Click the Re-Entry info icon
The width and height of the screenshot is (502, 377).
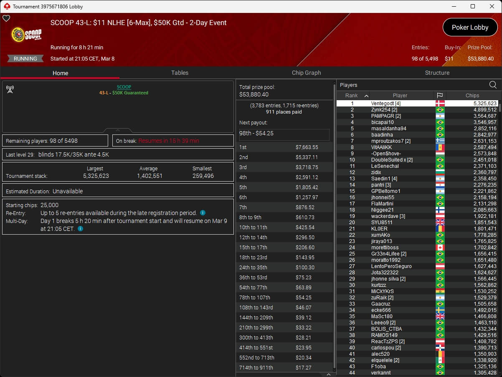point(203,213)
